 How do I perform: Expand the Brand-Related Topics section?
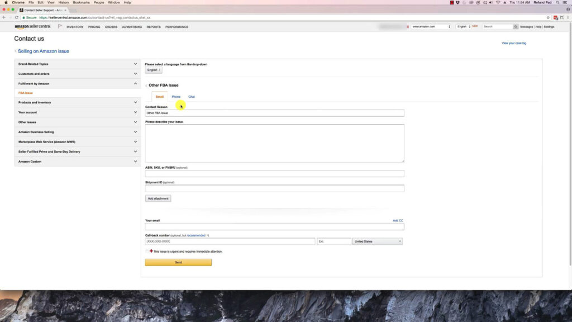point(135,64)
